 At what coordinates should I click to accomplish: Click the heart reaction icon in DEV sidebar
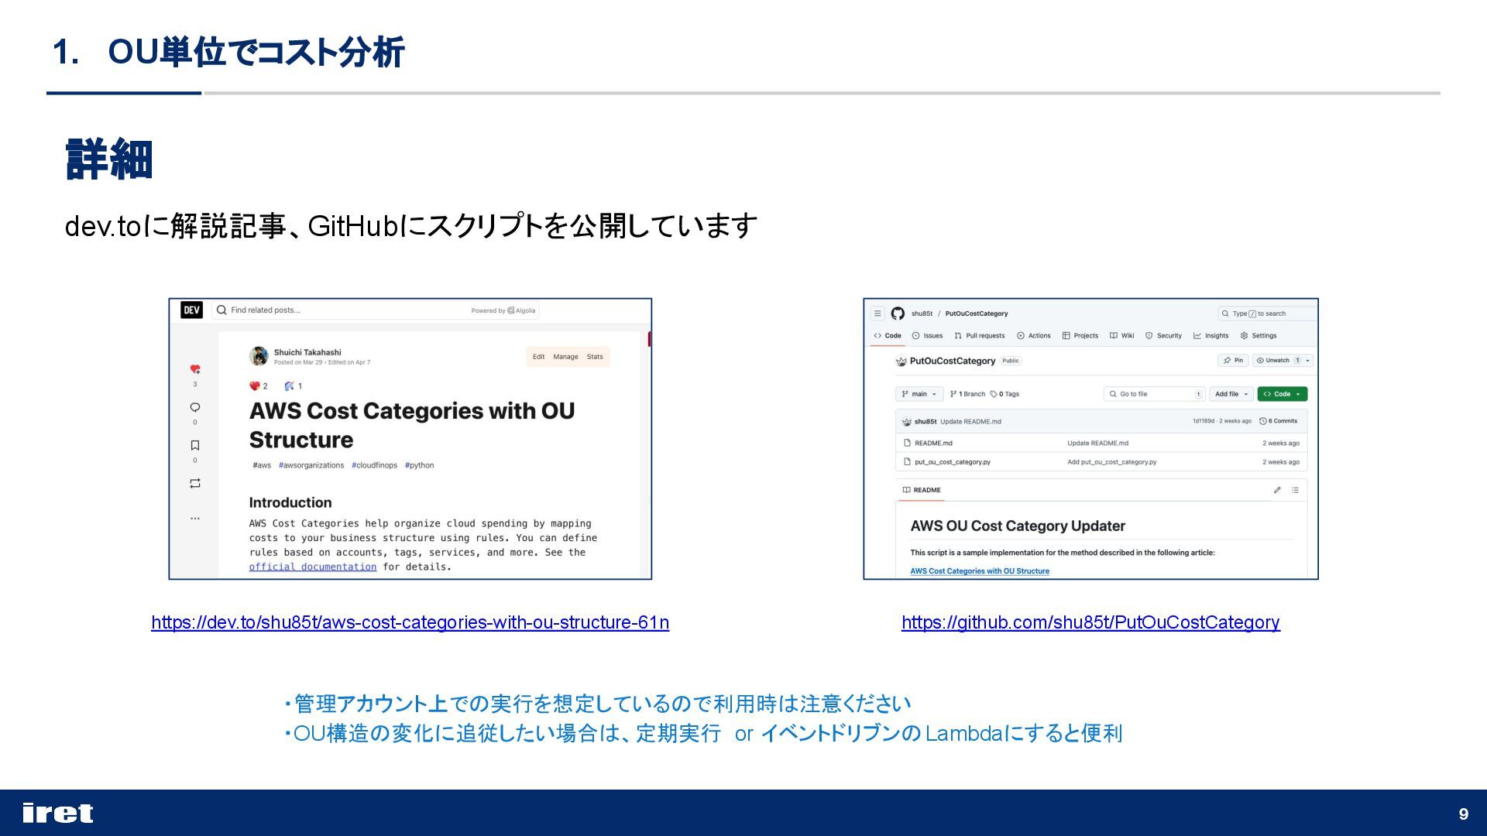coord(195,370)
